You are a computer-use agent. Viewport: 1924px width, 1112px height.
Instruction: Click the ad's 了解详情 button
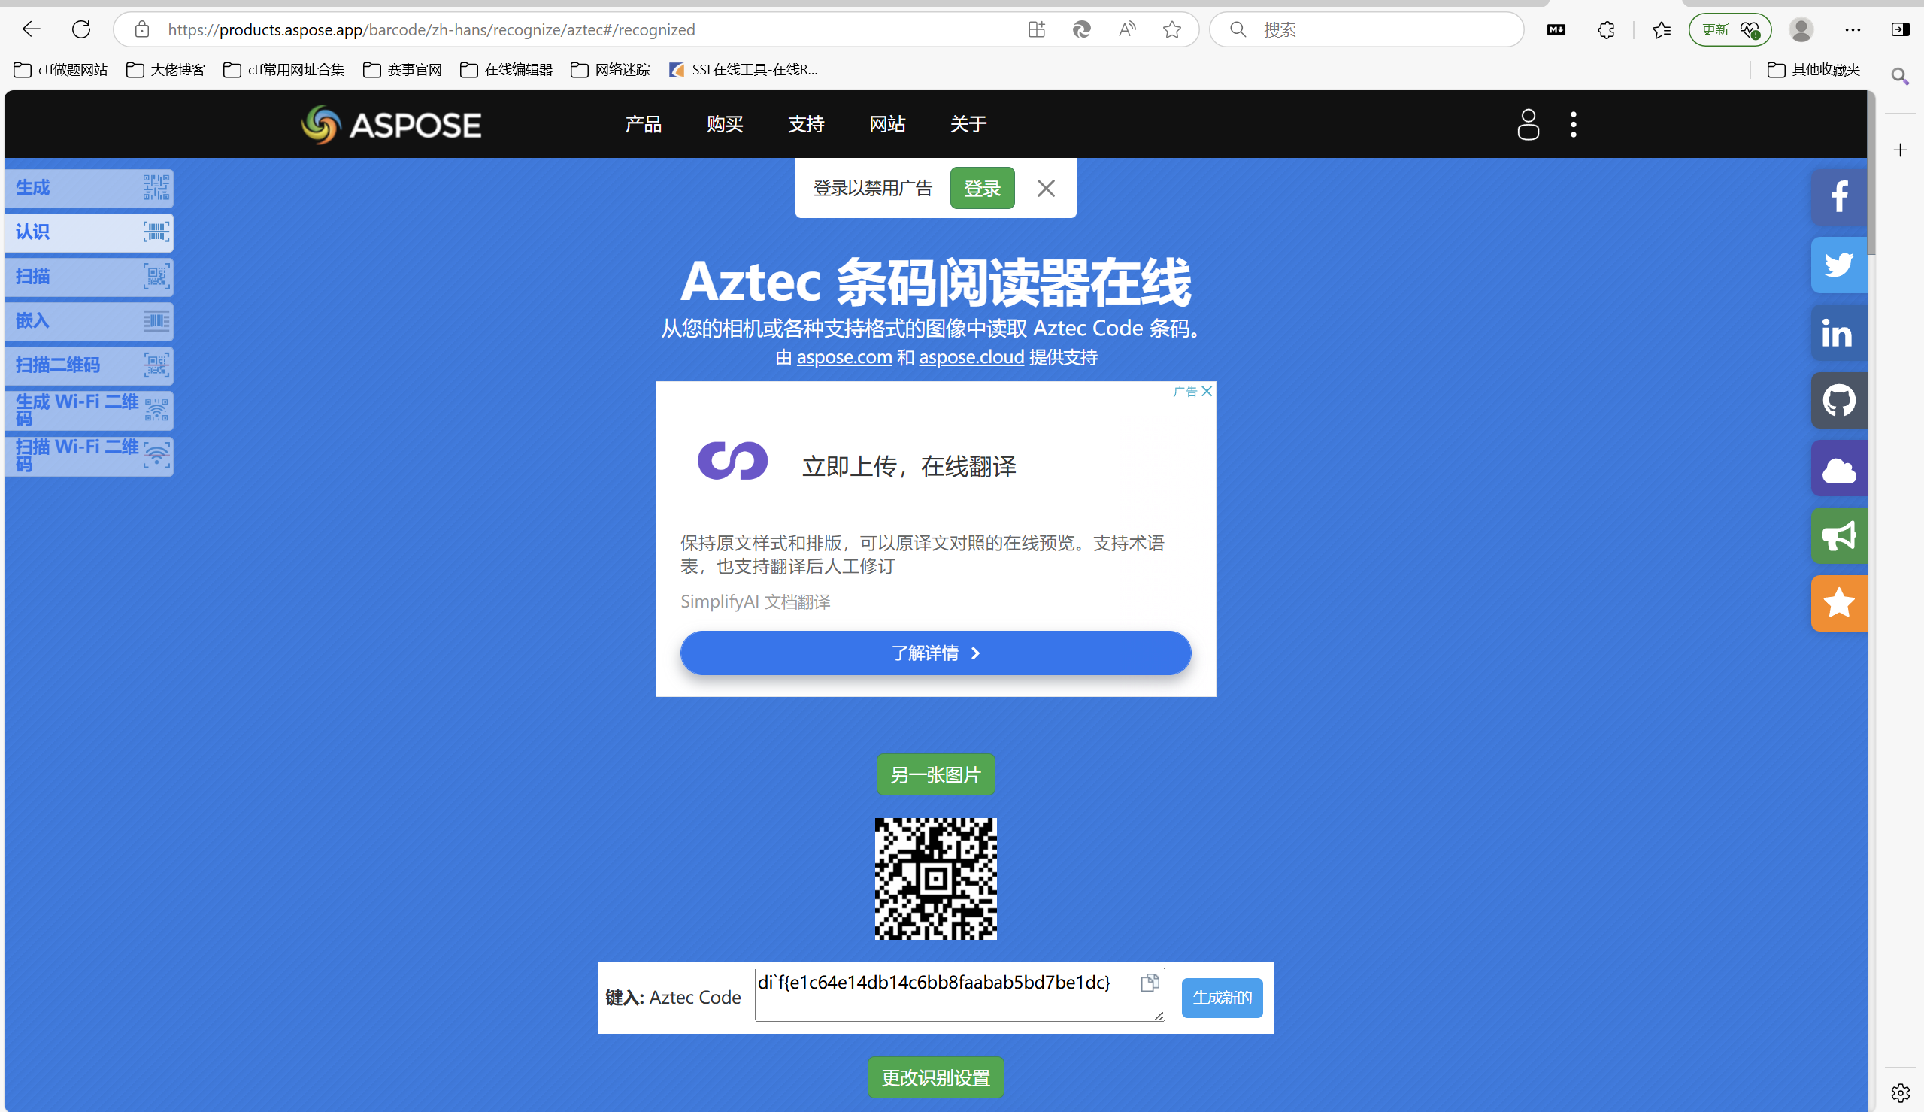pos(935,653)
